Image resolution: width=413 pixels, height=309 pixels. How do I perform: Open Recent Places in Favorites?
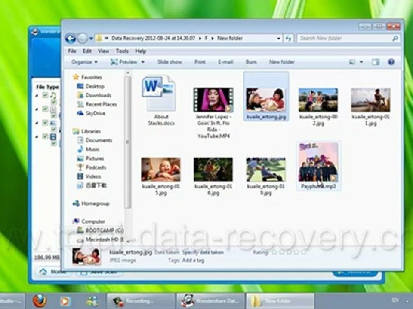coord(101,104)
